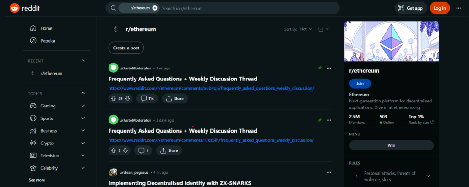Click the Ethereum community banner image
This screenshot has height=187, width=469.
coord(392,42)
